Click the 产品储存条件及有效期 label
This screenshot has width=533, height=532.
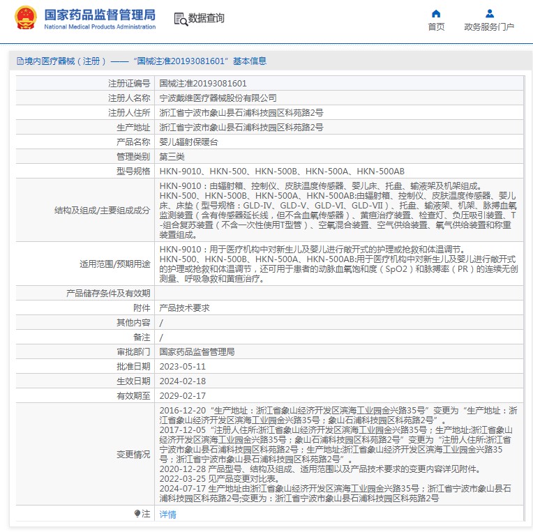108,293
